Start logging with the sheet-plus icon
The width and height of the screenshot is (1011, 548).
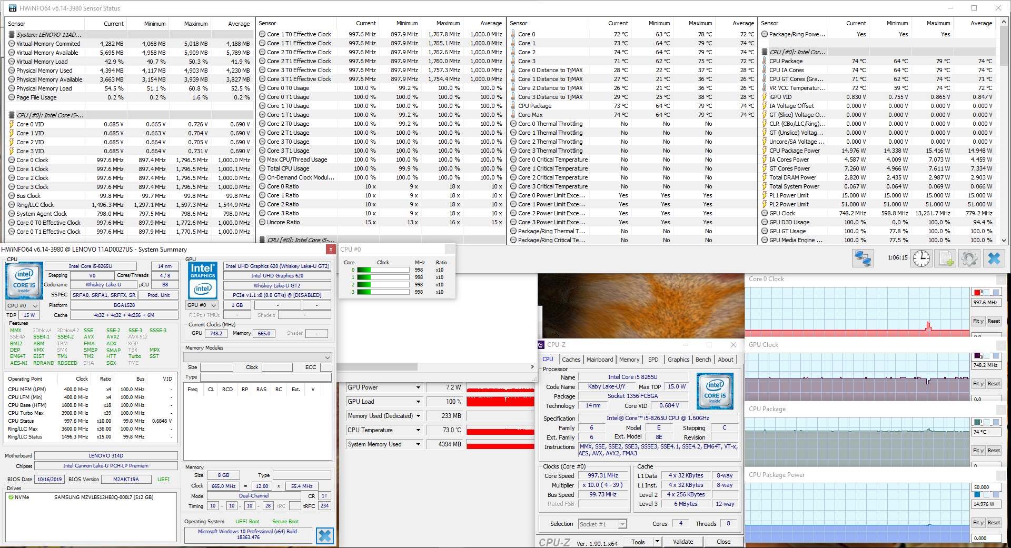(945, 258)
